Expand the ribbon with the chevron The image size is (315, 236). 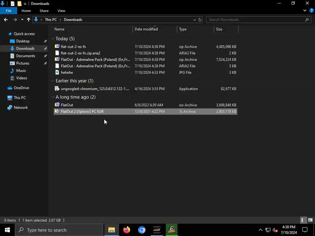point(305,11)
